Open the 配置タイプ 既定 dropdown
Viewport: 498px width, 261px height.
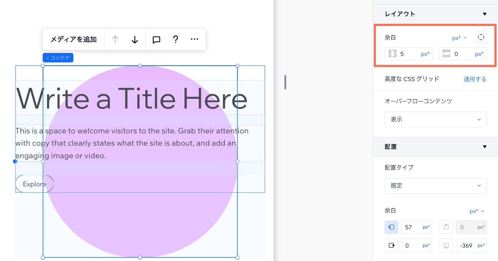tap(435, 186)
